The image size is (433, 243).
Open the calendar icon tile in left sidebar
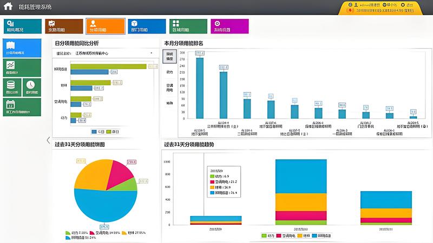22,107
